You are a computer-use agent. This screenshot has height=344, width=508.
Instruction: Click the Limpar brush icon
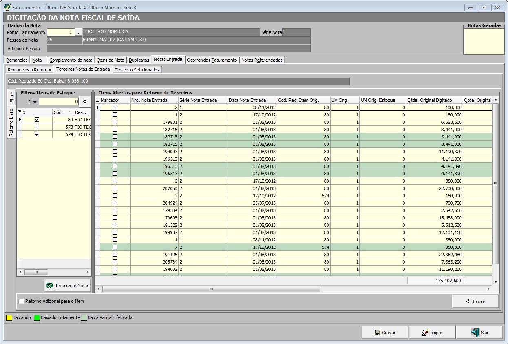point(425,333)
